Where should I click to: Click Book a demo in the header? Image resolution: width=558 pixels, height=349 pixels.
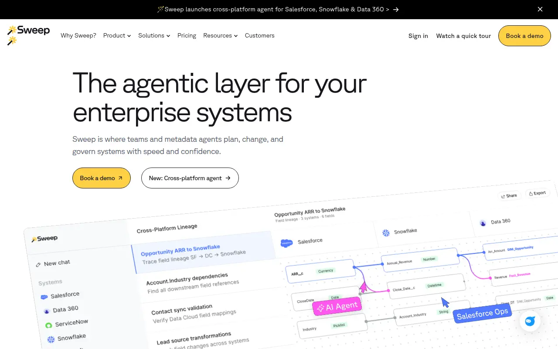click(x=524, y=36)
